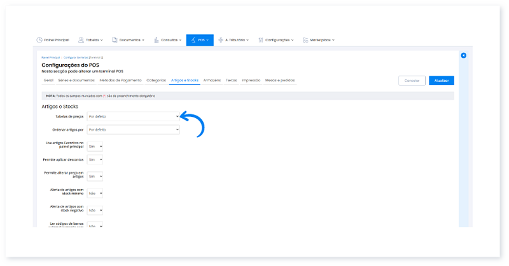509x266 pixels.
Task: Open the Ordenar artigos por dropdown
Action: pos(133,130)
